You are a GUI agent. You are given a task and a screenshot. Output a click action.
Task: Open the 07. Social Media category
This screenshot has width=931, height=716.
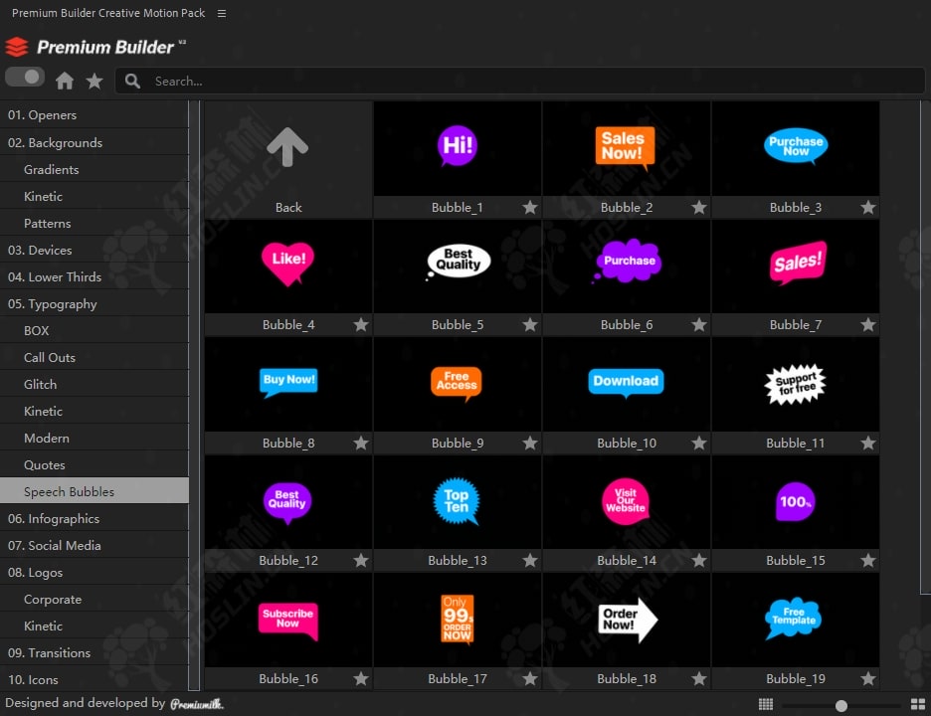(x=94, y=546)
